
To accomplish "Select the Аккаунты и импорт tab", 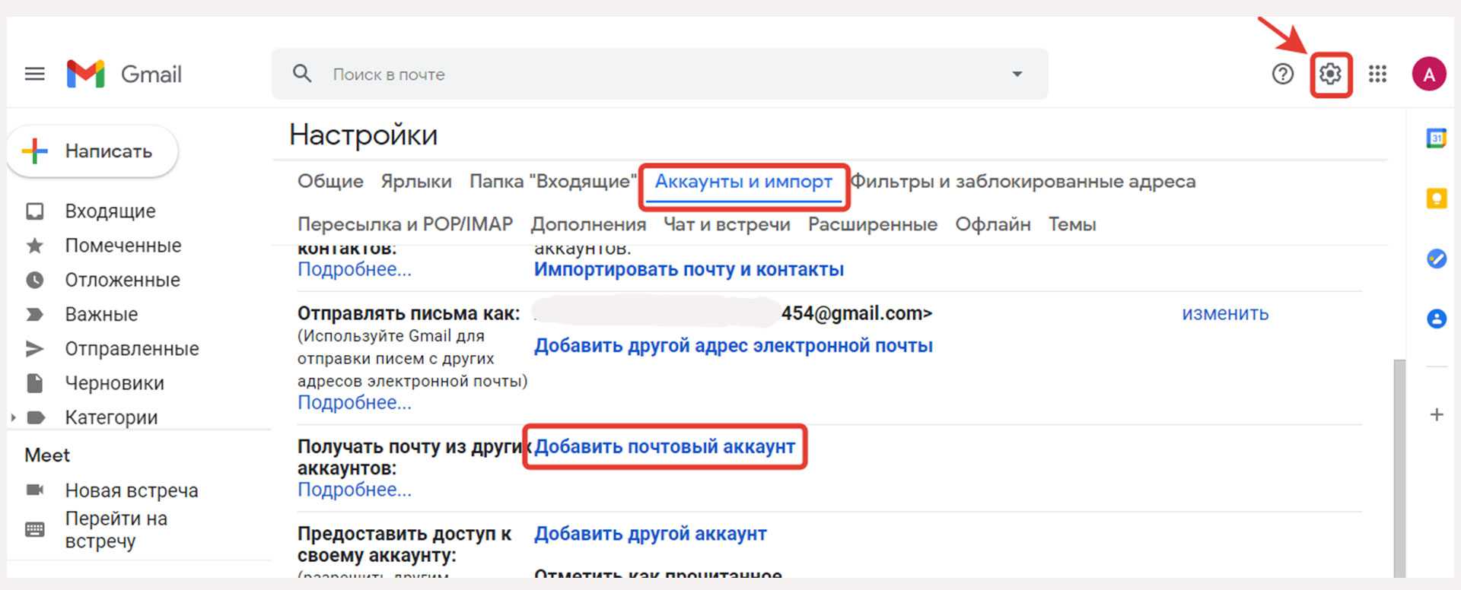I will click(743, 182).
